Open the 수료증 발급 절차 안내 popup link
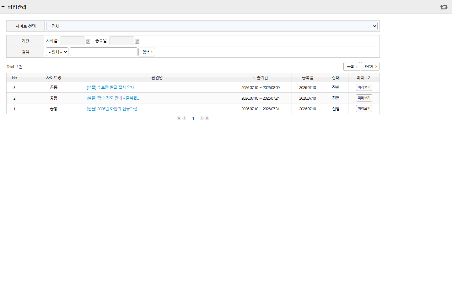Viewport: 452px width, 282px height. coord(110,87)
